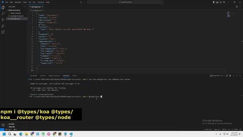Create a new terminal with plus icon

[x=222, y=76]
